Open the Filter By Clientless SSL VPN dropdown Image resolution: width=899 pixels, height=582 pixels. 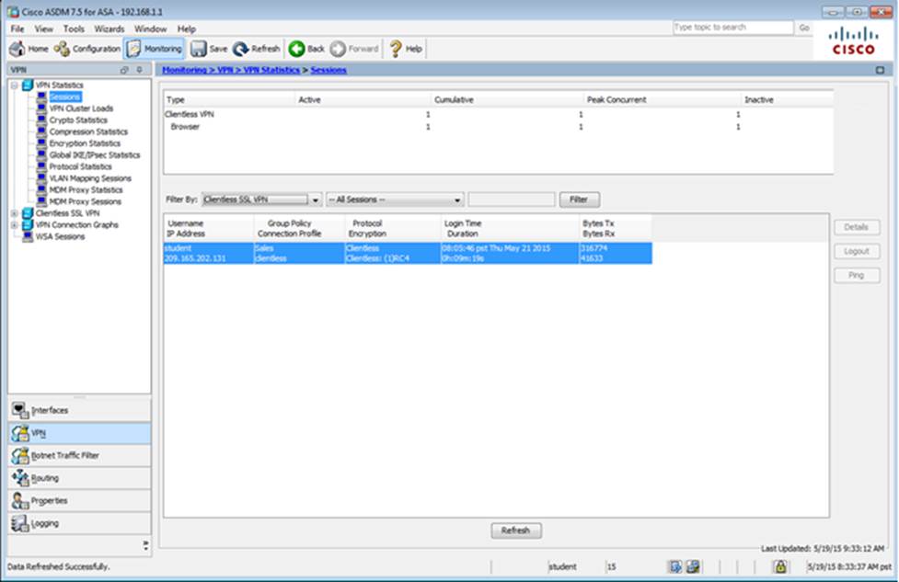point(316,200)
